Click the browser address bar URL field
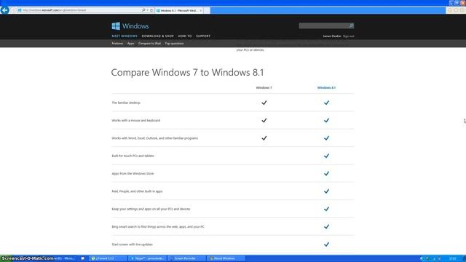The width and height of the screenshot is (466, 262). click(79, 10)
